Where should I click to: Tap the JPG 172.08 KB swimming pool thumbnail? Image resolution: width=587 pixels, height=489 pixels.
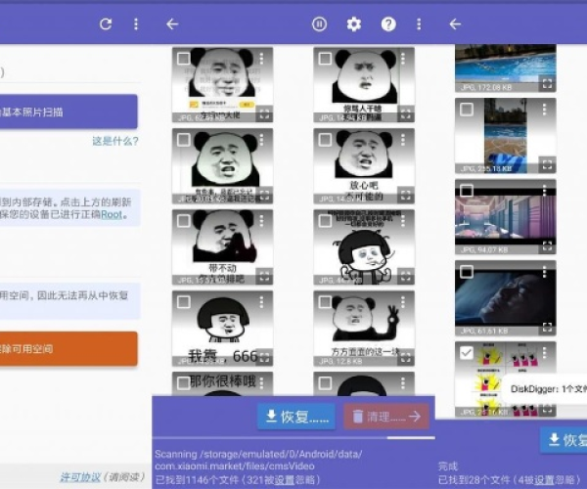(x=506, y=68)
